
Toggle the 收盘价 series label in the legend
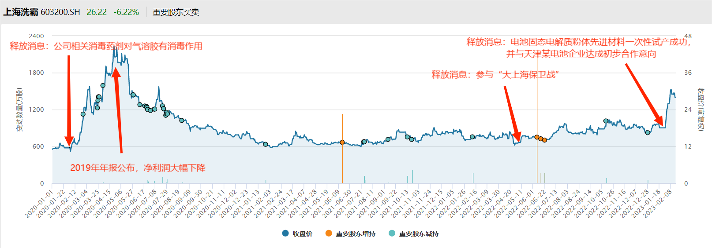302,234
